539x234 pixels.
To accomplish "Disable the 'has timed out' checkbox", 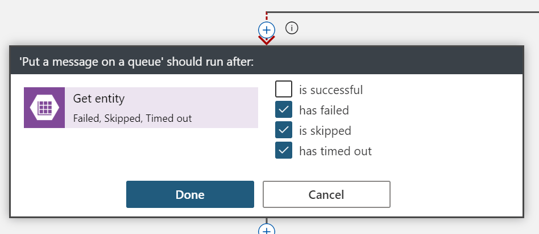I will 284,151.
